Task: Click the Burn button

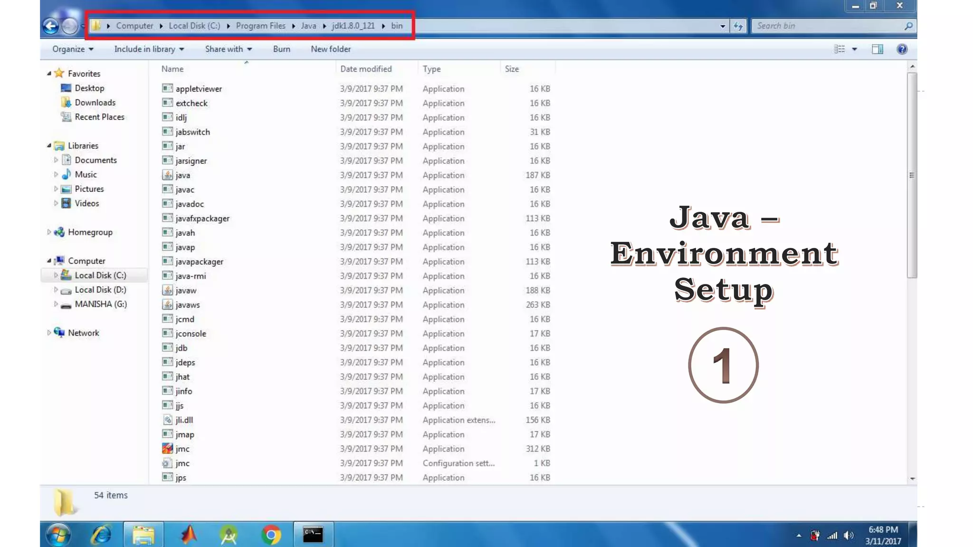Action: [x=281, y=49]
